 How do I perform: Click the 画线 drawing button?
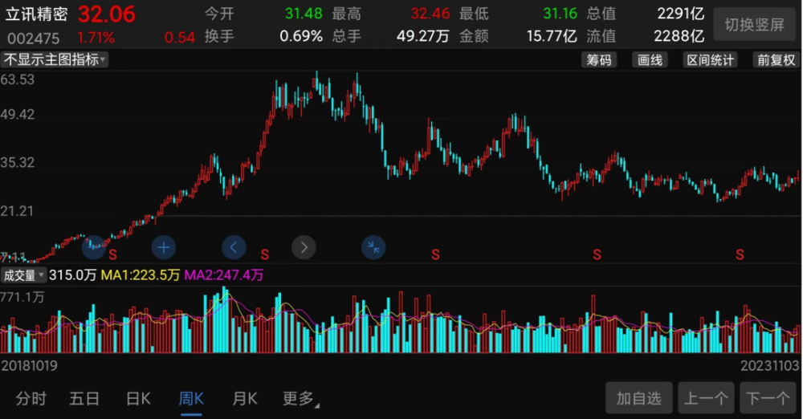pyautogui.click(x=650, y=60)
